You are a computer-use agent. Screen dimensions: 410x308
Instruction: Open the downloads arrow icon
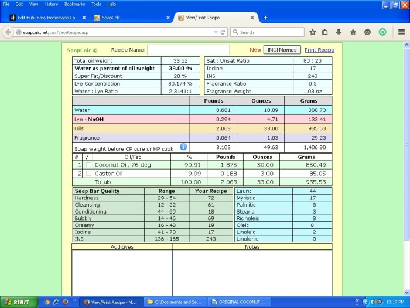[339, 32]
